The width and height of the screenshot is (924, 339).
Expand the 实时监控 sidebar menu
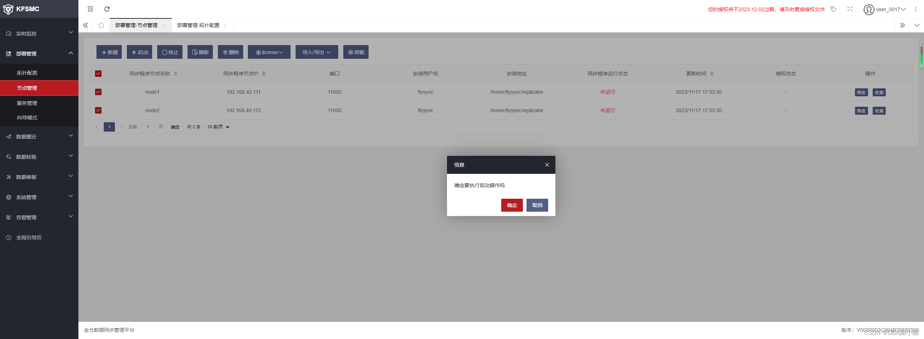tap(39, 33)
